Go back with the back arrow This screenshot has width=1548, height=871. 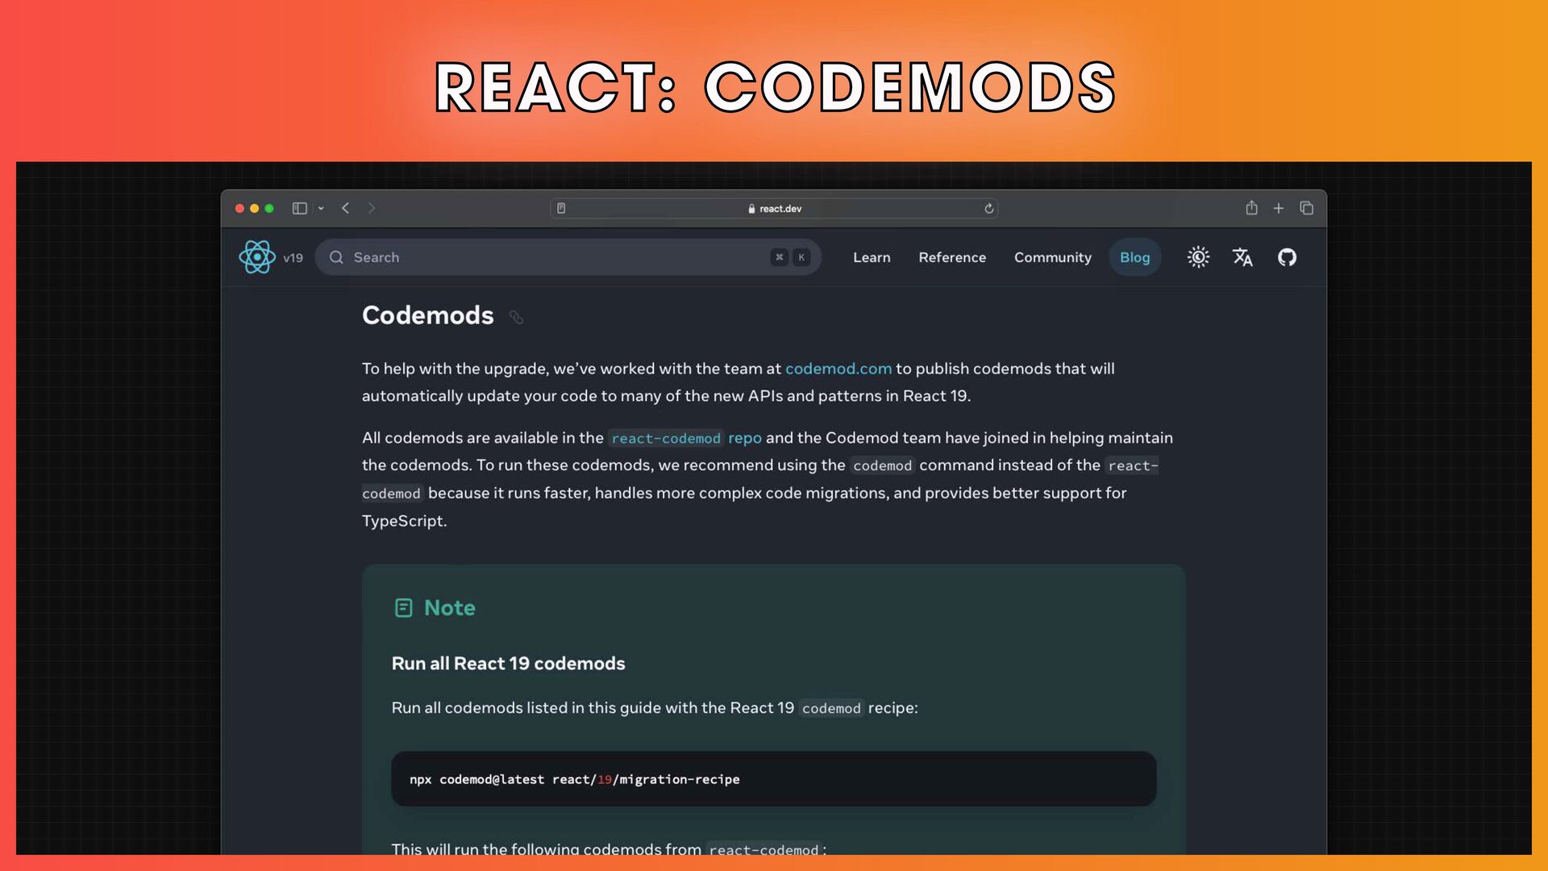pyautogui.click(x=346, y=208)
